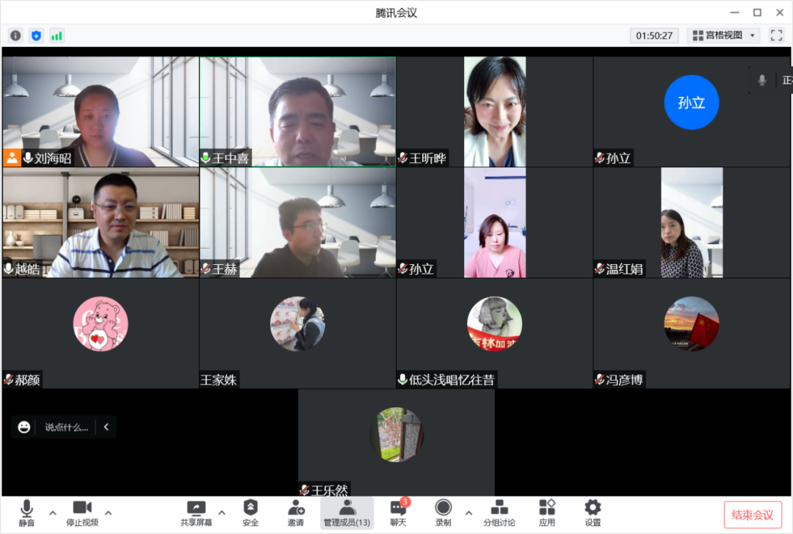Open 聊天 chat messages

point(398,512)
